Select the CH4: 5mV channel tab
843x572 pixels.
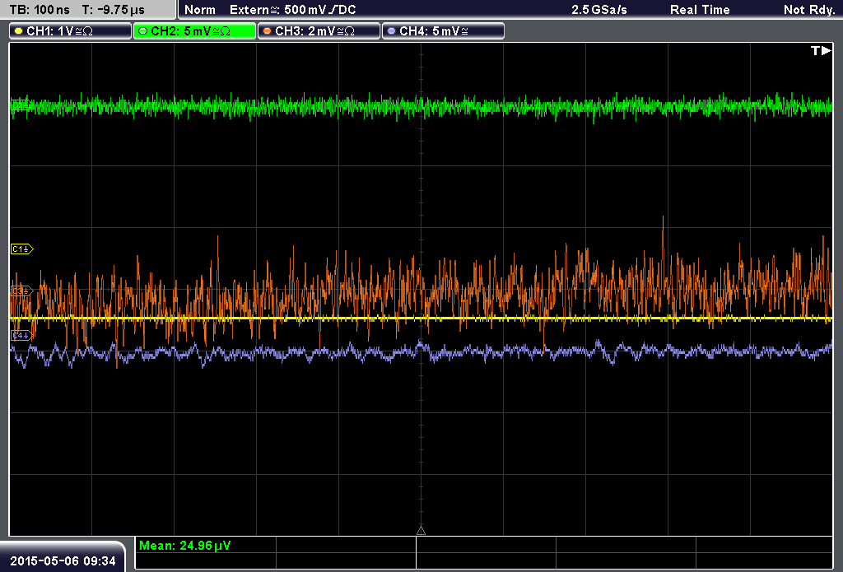point(443,31)
